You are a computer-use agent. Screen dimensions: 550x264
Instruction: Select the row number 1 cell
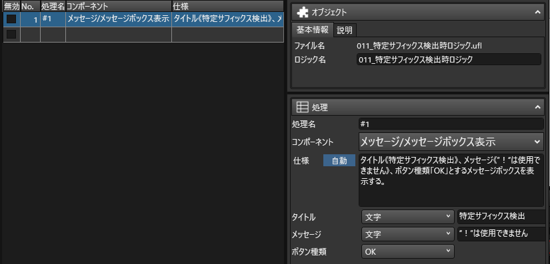click(x=30, y=19)
